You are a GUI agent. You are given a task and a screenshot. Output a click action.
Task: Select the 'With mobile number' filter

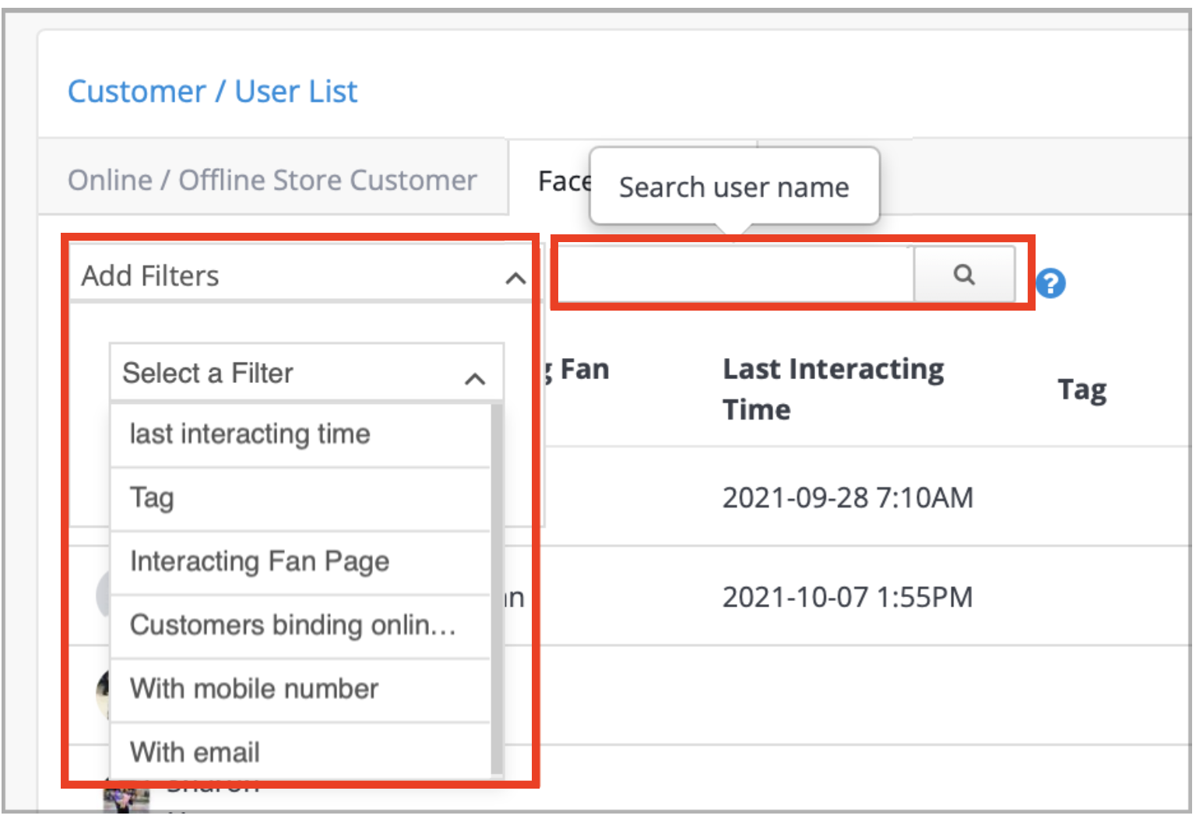coord(255,689)
